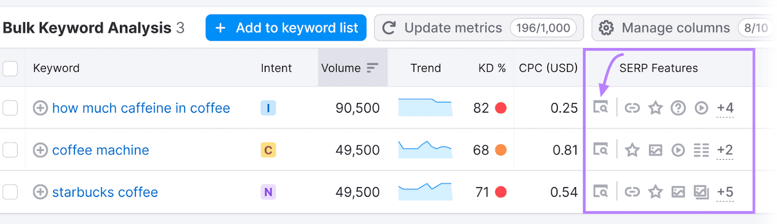Add 'coffee machine' keyword with plus icon
Viewport: 777px width, 224px height.
[40, 150]
